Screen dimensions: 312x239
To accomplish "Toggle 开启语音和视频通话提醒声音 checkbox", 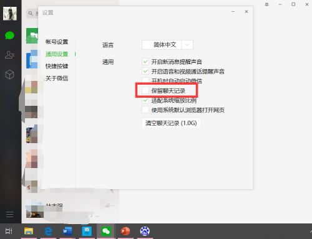I will coord(145,72).
